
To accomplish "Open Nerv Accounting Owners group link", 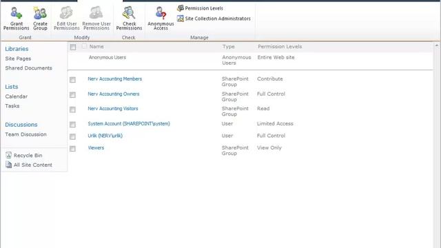I will click(113, 94).
